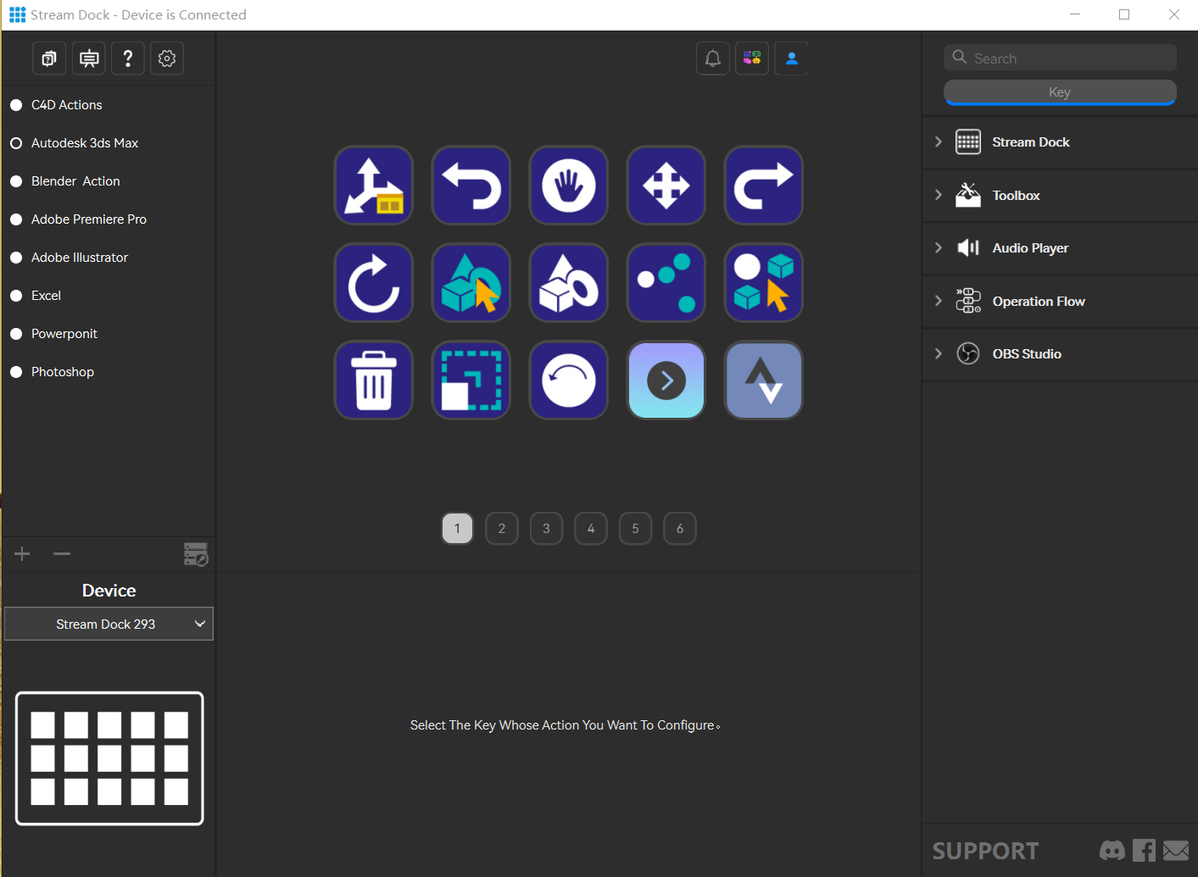
Task: Switch to page 5
Action: tap(636, 529)
